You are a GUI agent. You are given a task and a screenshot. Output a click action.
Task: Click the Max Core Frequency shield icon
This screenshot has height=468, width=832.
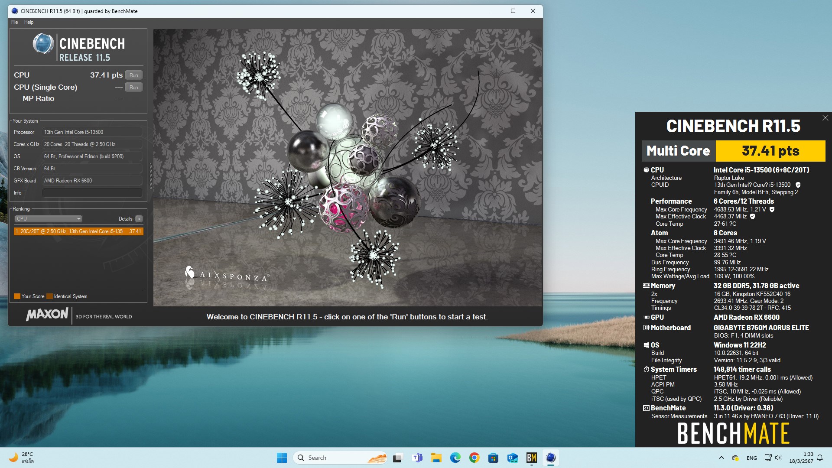point(772,209)
